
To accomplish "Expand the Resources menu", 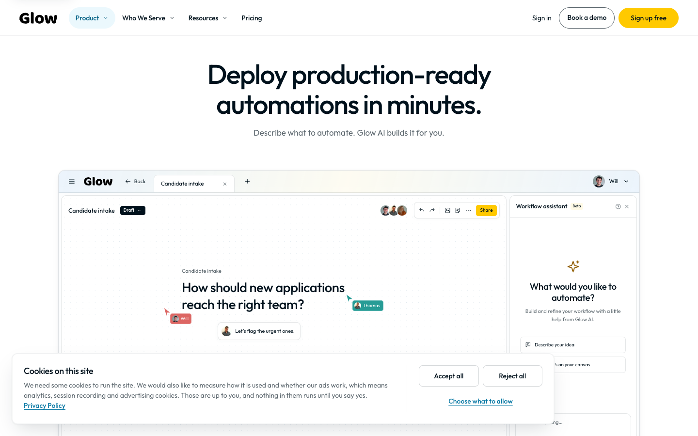I will [x=207, y=18].
